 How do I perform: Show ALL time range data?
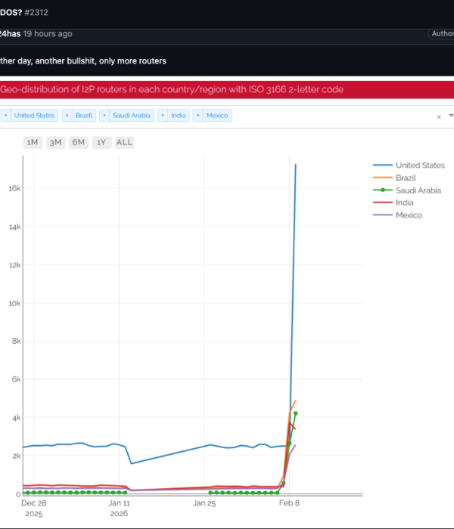tap(124, 142)
